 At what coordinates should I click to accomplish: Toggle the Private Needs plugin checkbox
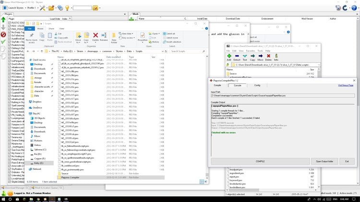(x=10, y=112)
